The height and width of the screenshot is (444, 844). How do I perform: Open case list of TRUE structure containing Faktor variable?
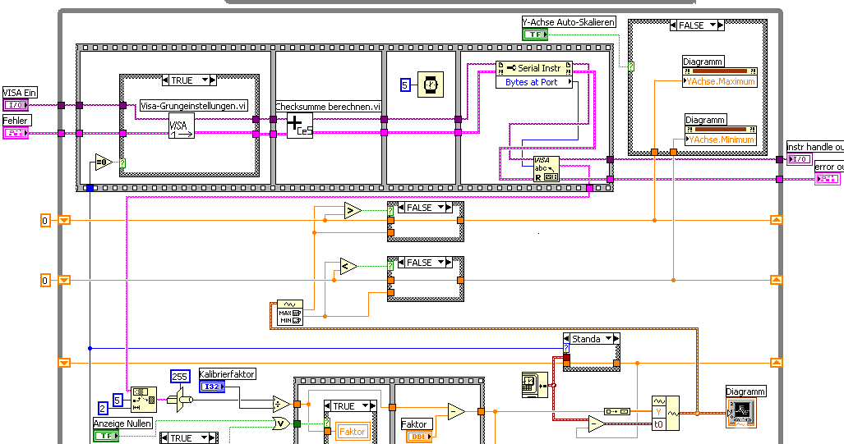[366, 405]
